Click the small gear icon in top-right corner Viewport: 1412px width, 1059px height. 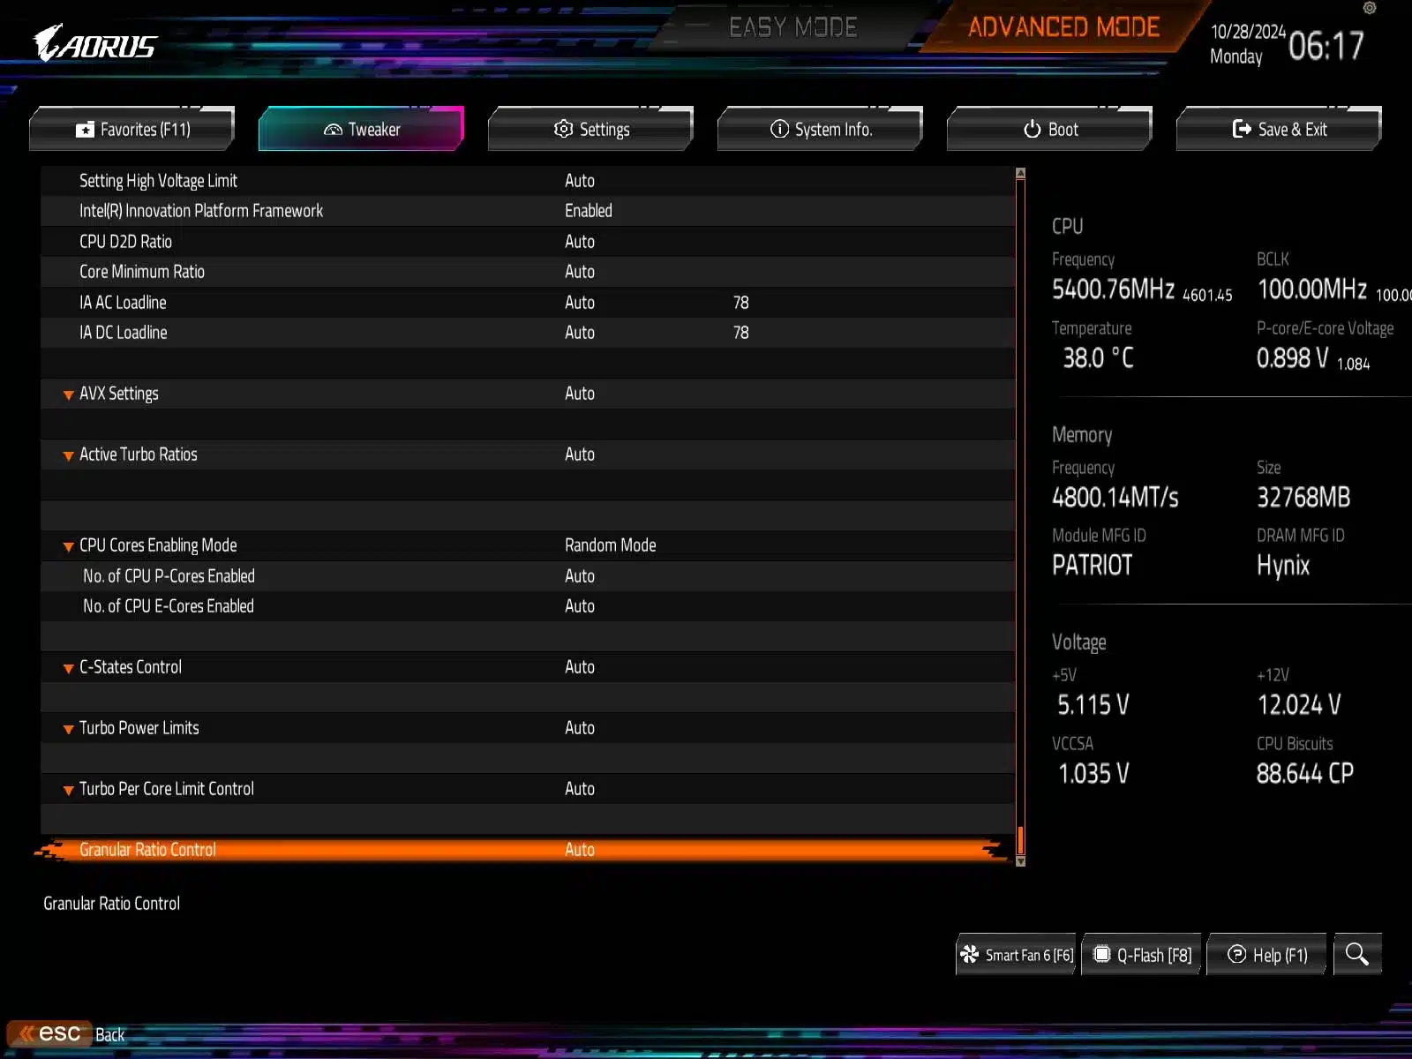[x=1370, y=8]
